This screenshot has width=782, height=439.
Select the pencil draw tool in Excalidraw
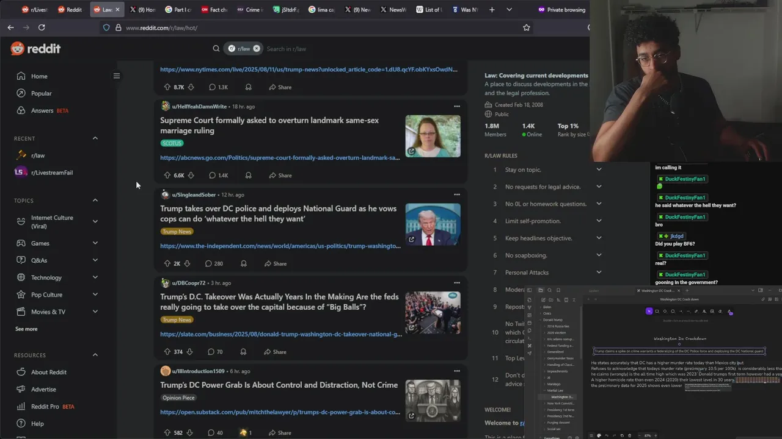696,311
